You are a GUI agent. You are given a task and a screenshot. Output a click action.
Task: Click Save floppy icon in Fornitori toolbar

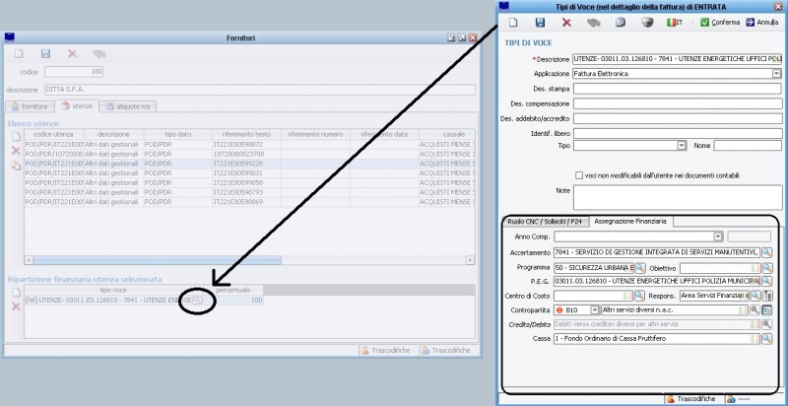(x=45, y=54)
